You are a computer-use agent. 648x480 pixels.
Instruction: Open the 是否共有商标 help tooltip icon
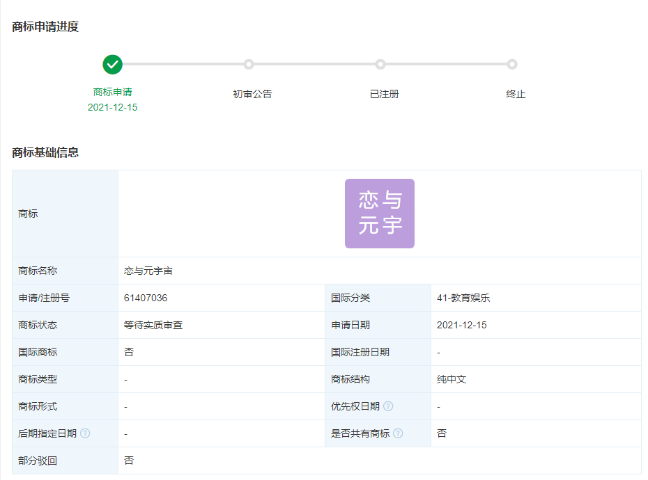pos(399,433)
